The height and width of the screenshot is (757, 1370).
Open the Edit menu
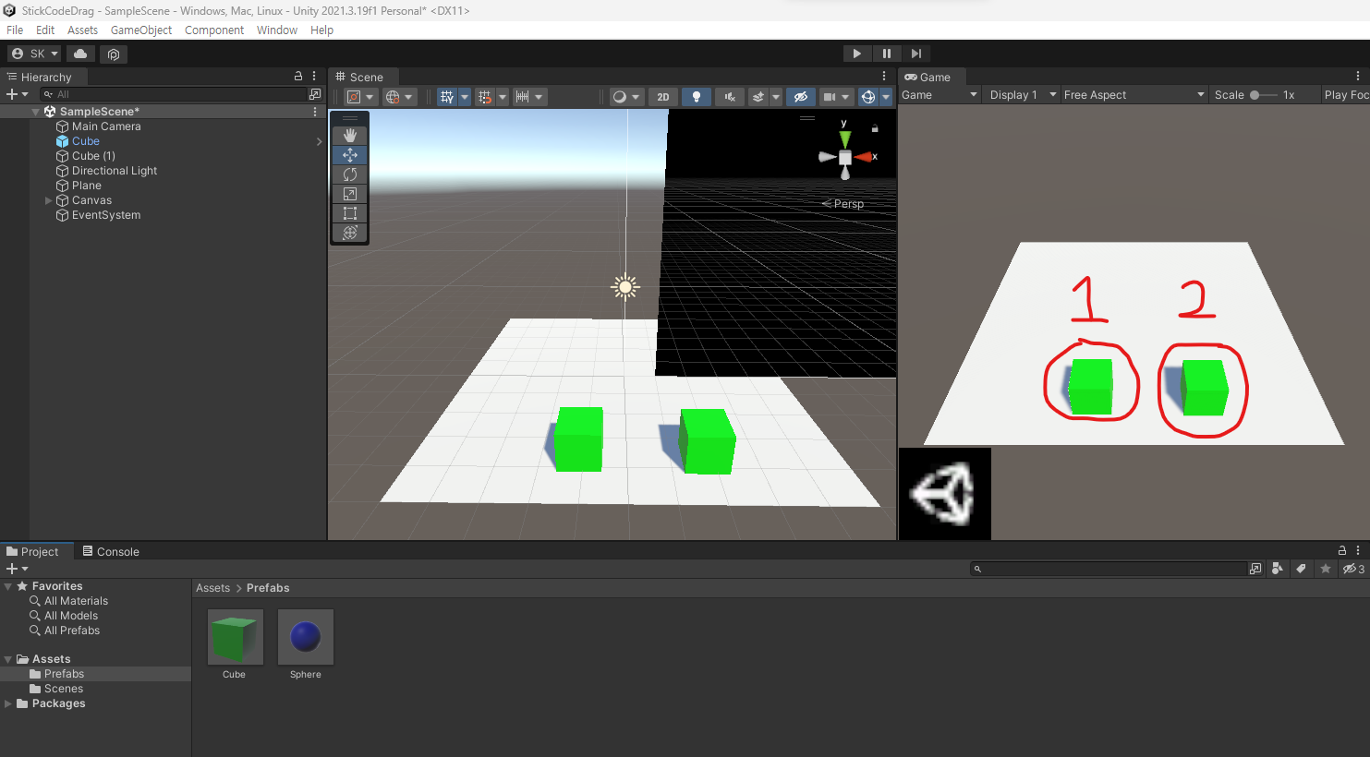pos(45,30)
